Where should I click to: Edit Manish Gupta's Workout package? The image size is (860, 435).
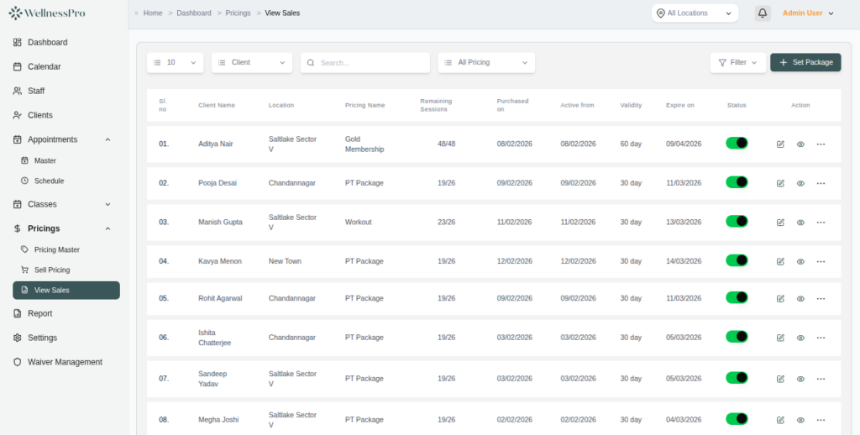point(780,223)
